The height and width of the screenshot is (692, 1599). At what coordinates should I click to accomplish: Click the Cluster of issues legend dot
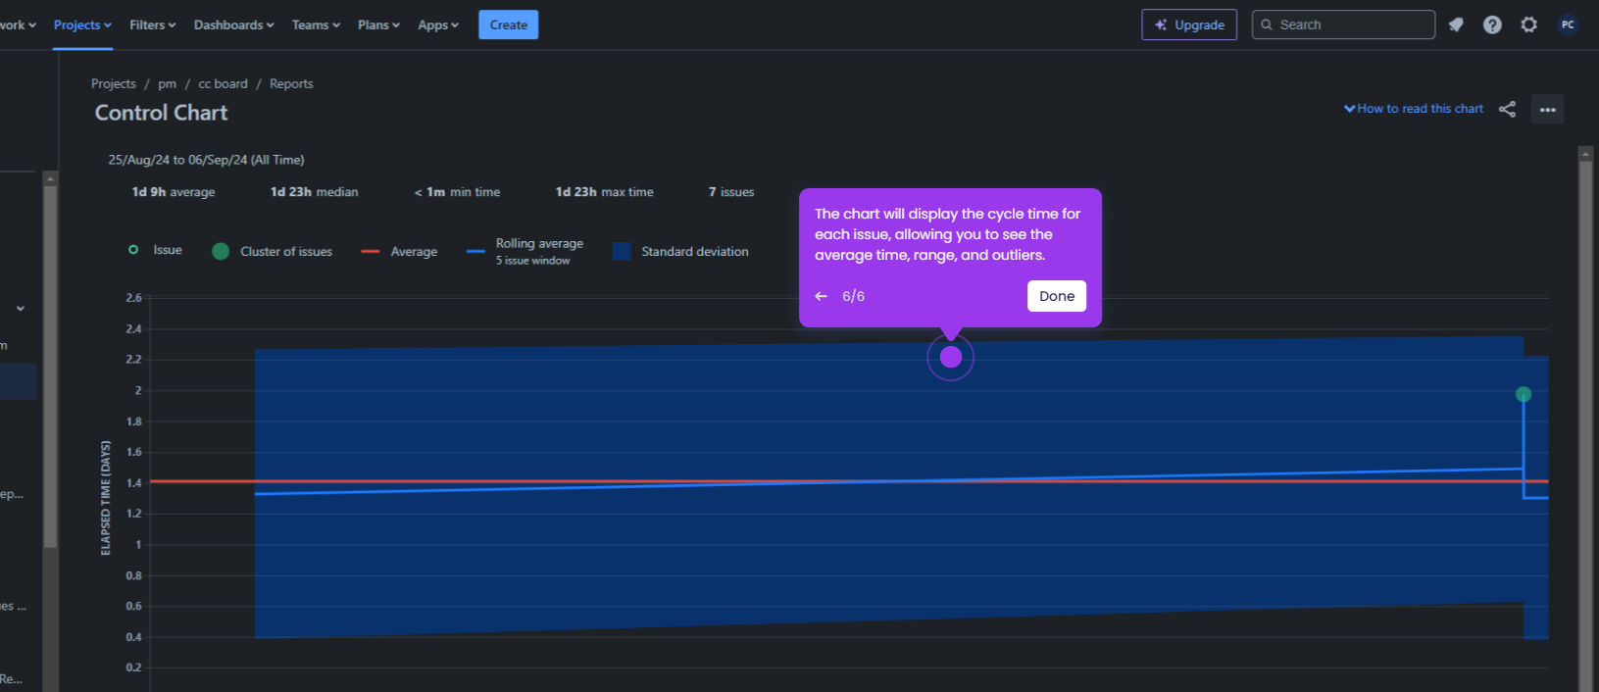tap(221, 252)
